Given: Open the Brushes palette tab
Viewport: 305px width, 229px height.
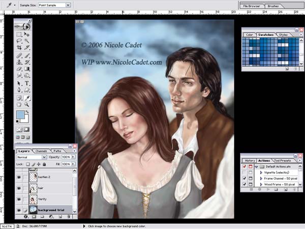Looking at the screenshot, I should (273, 6).
